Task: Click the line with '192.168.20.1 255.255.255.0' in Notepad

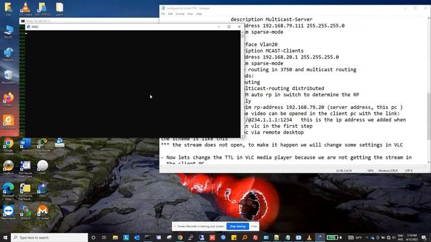Action: click(291, 57)
